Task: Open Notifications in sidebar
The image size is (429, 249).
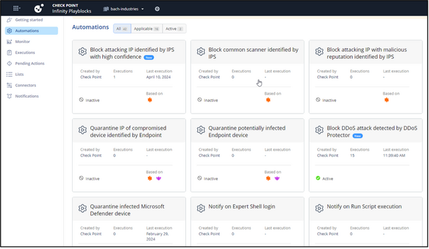Action: tap(27, 96)
